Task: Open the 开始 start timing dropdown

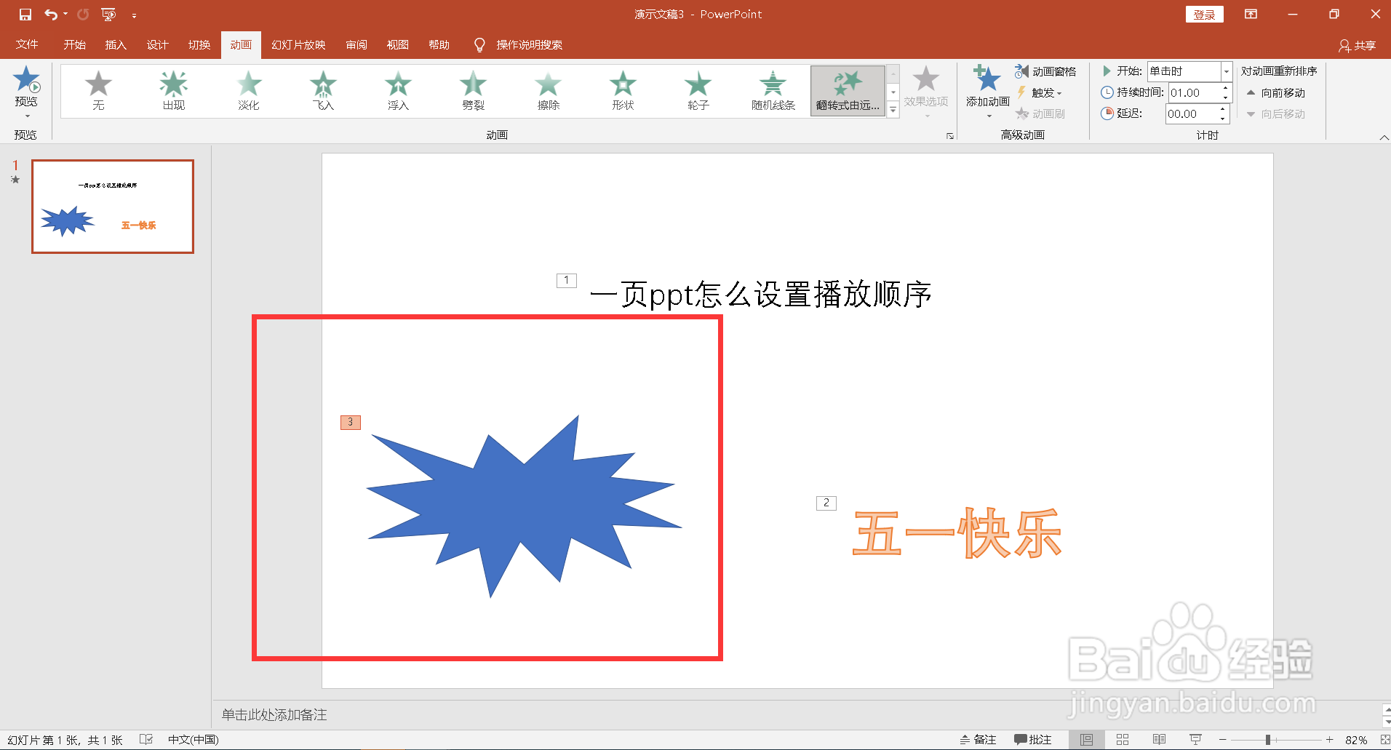Action: [x=1227, y=71]
